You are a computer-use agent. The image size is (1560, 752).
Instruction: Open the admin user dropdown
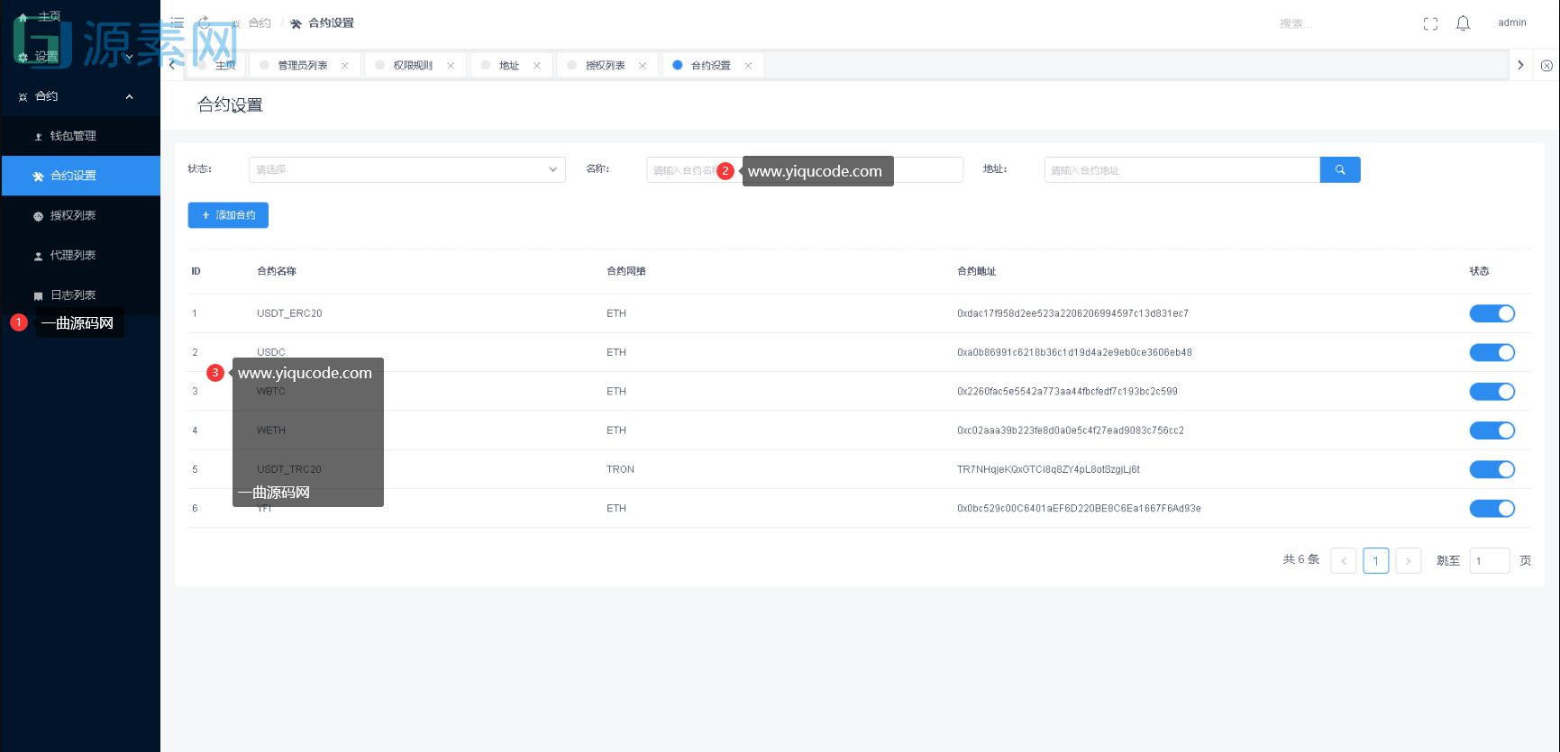pyautogui.click(x=1511, y=23)
